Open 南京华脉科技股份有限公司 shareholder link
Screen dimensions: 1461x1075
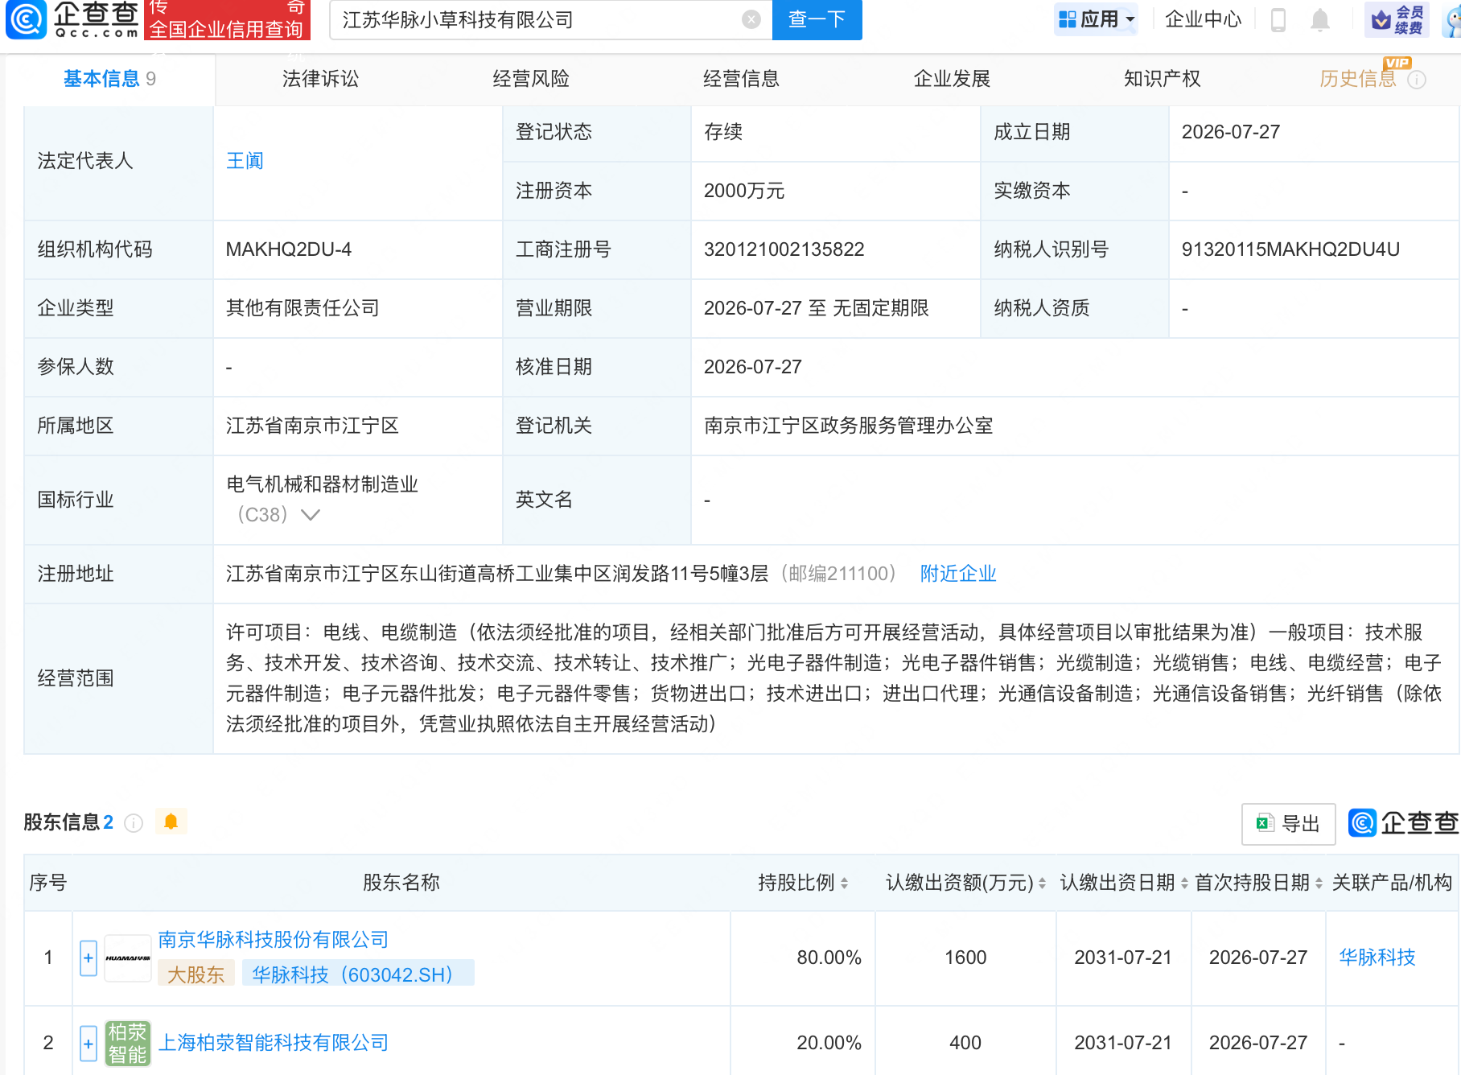[x=273, y=940]
